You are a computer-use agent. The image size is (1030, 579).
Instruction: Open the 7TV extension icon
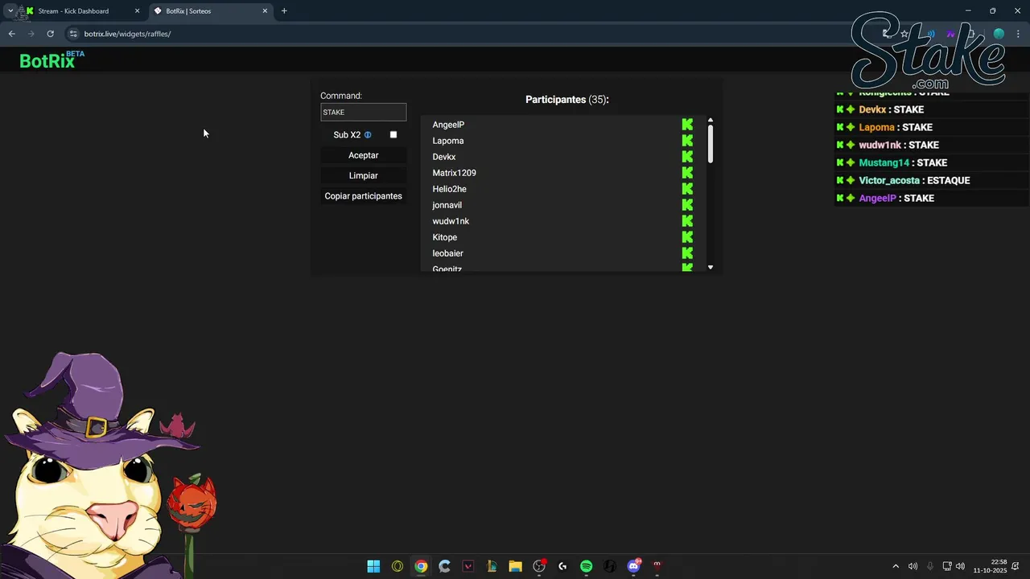[951, 34]
